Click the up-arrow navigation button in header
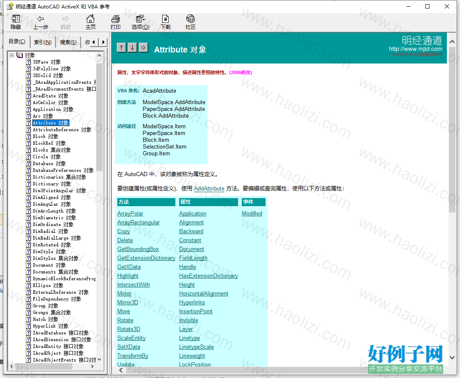The image size is (460, 378). 122,47
